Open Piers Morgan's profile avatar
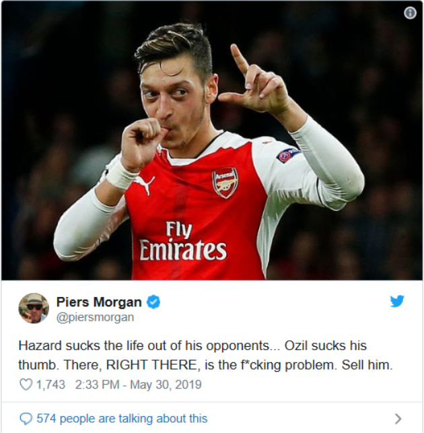 [x=34, y=308]
